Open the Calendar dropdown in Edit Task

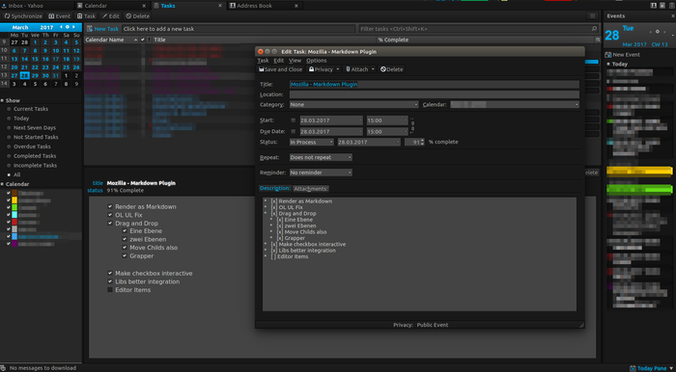(x=515, y=104)
